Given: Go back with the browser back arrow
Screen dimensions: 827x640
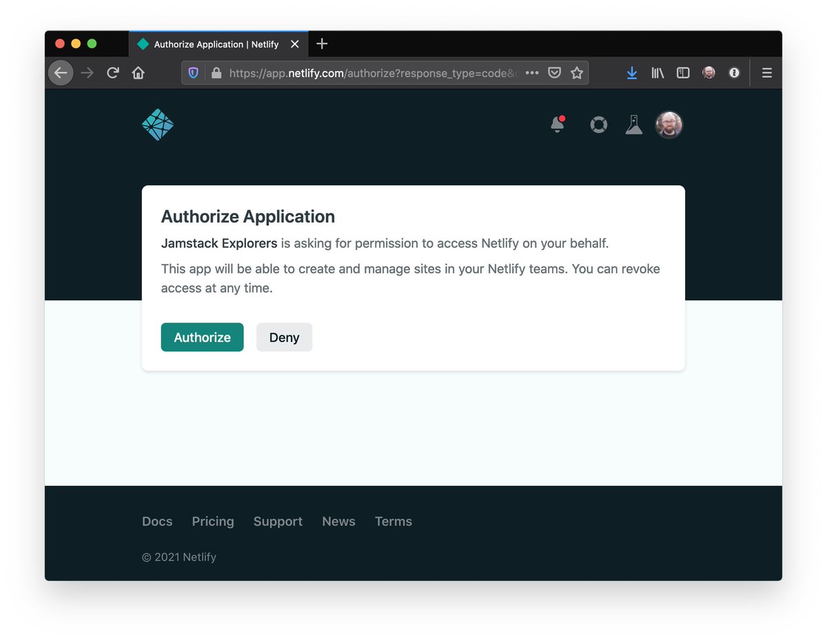Looking at the screenshot, I should click(61, 72).
